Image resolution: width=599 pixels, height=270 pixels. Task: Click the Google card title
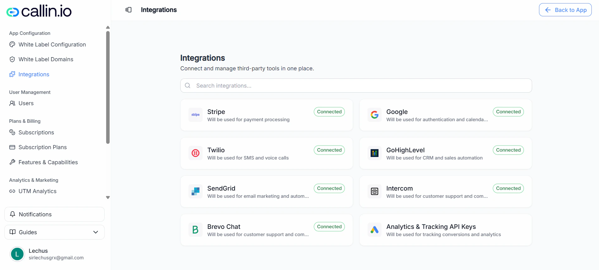click(x=397, y=112)
